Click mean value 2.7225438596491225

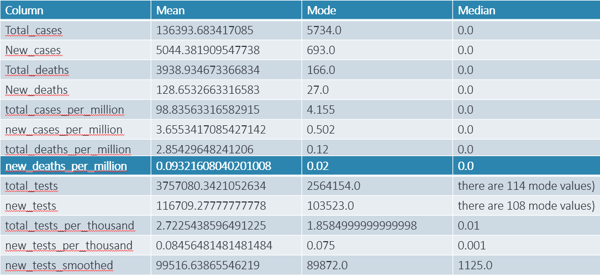[x=210, y=226]
